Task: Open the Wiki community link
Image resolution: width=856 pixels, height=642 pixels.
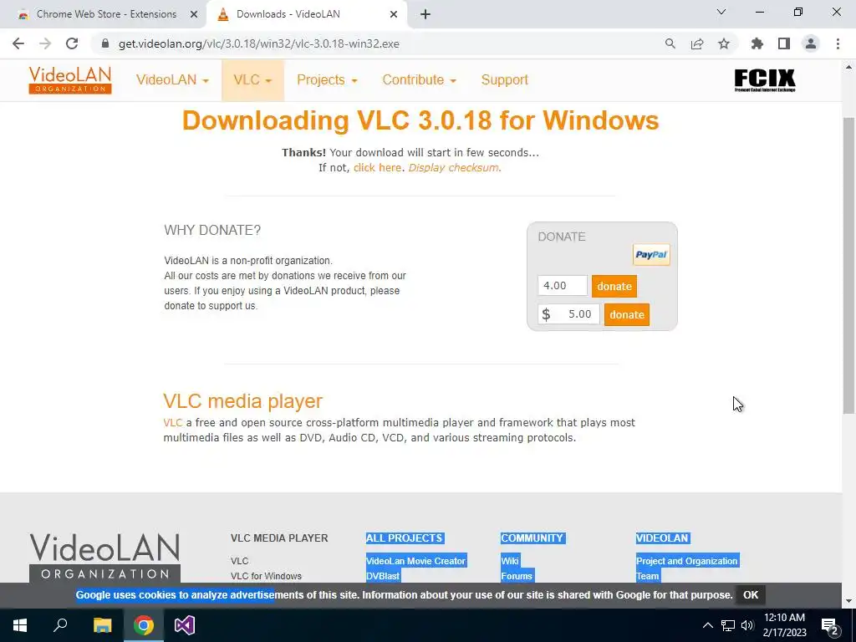Action: point(509,561)
